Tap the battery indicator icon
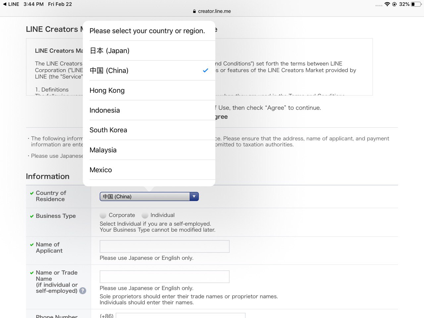Viewport: 424px width, 318px height. pos(416,4)
